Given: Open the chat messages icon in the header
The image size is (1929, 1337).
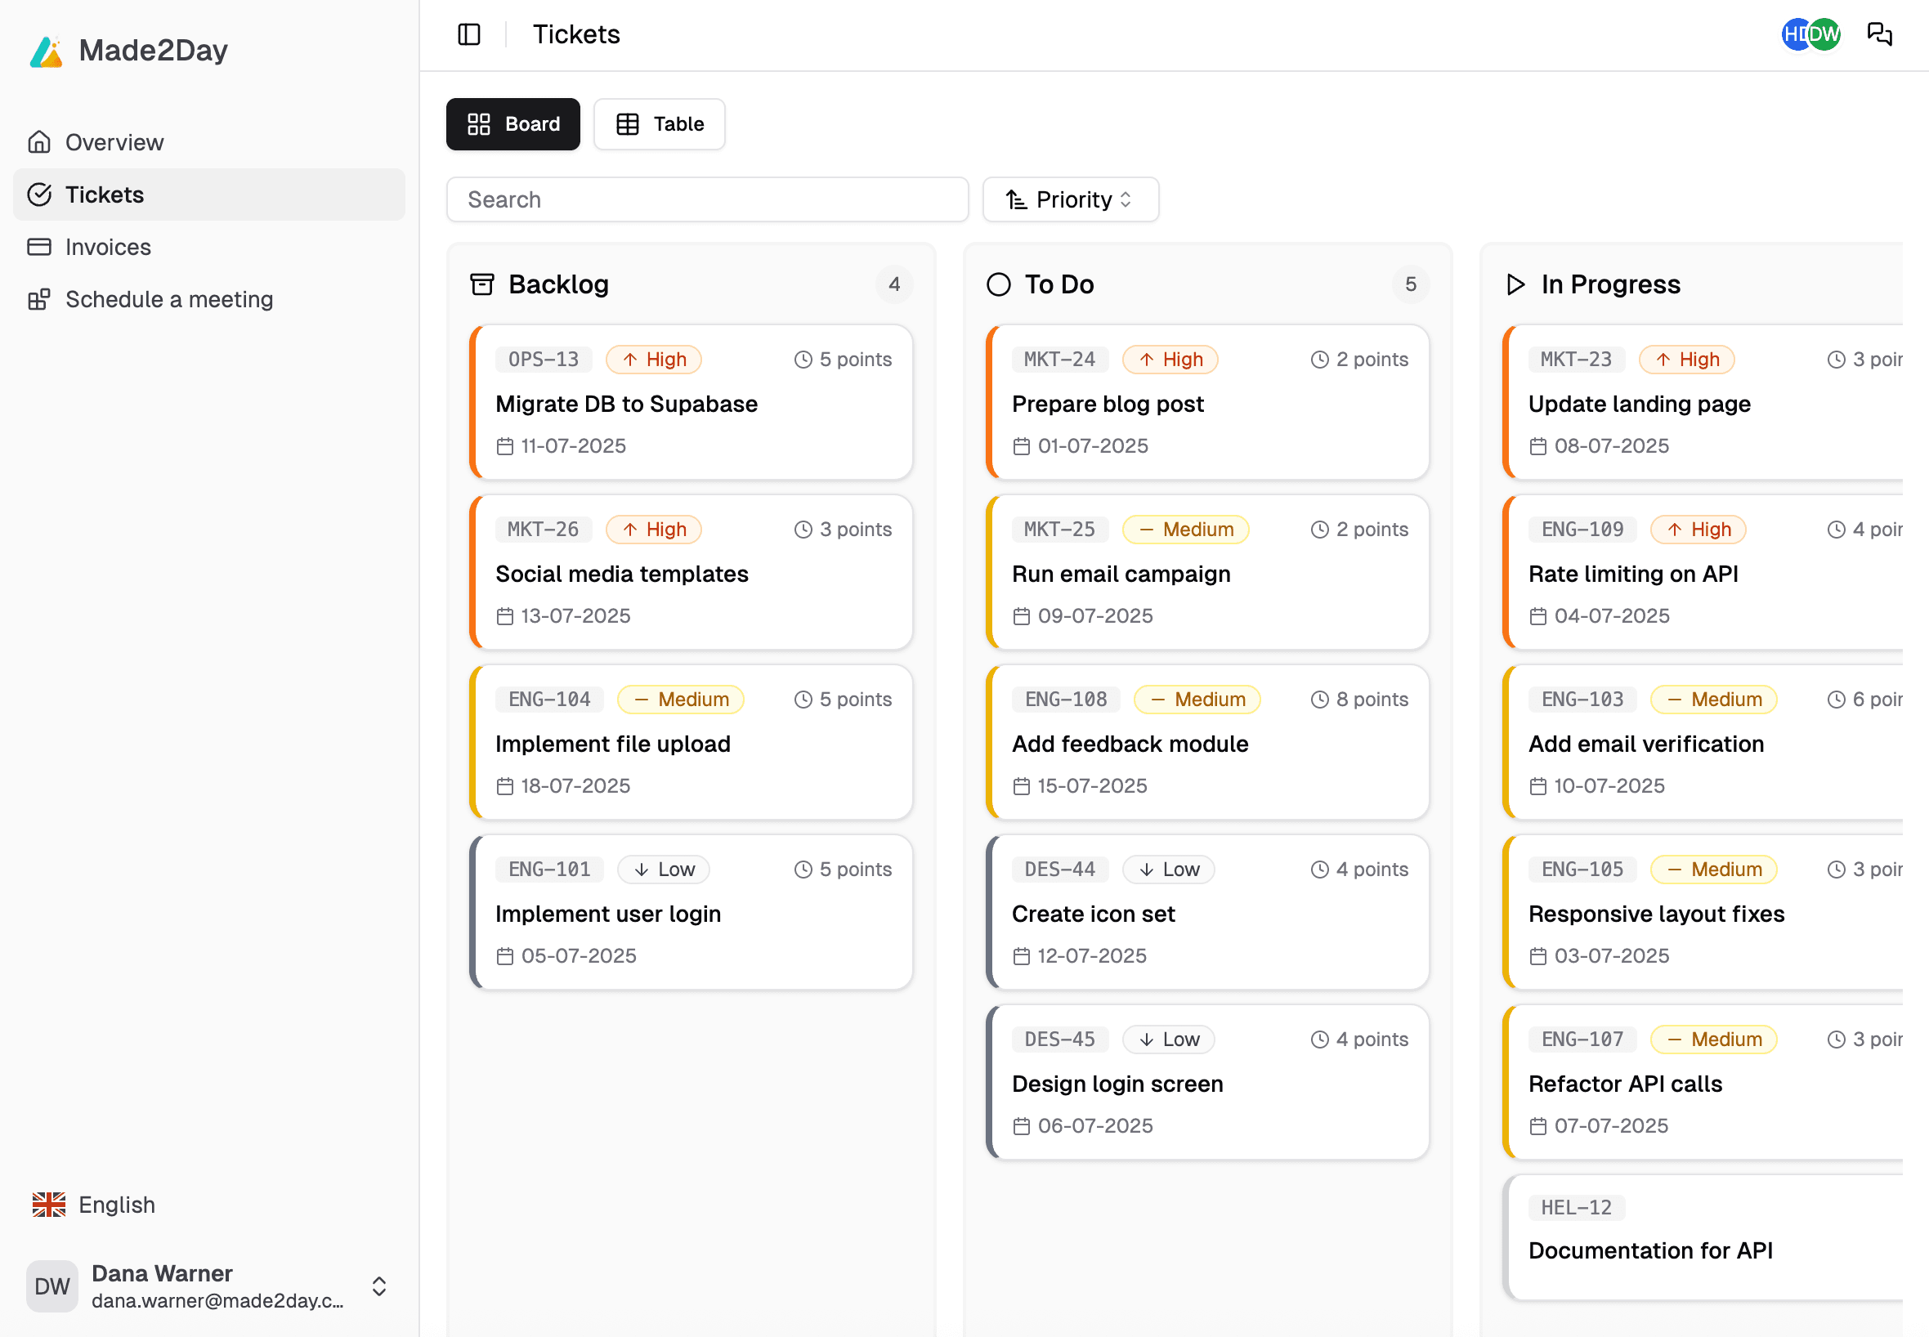Looking at the screenshot, I should [1880, 34].
